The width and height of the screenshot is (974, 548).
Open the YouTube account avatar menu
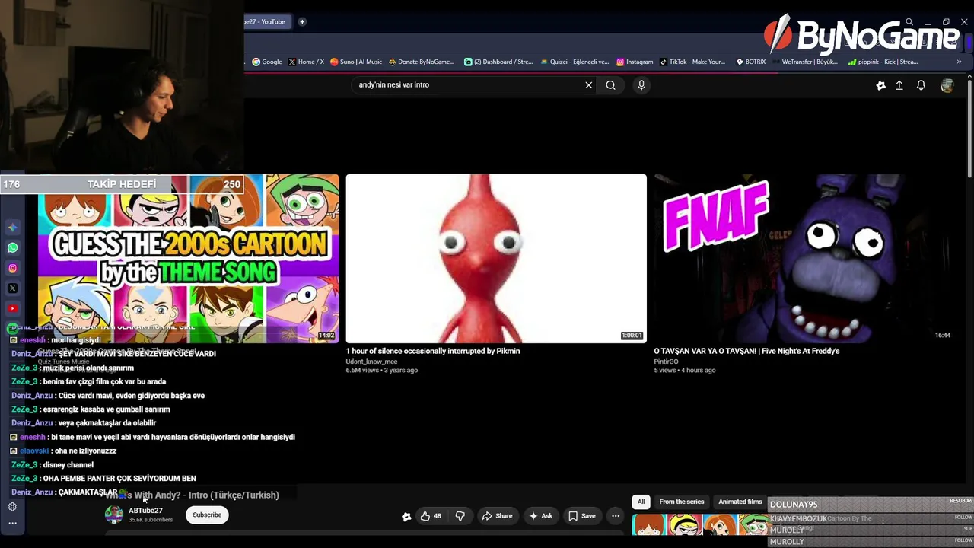(947, 86)
